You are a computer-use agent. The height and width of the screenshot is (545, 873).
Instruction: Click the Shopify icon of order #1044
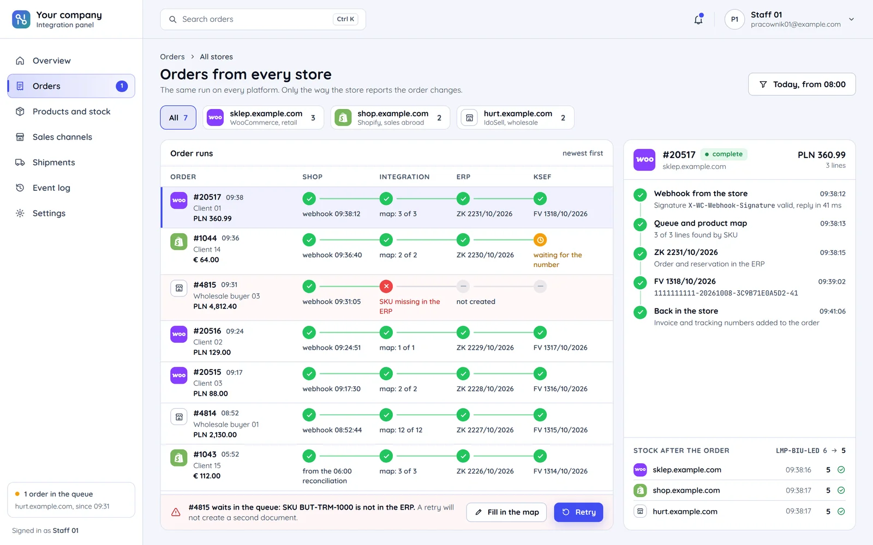coord(179,241)
